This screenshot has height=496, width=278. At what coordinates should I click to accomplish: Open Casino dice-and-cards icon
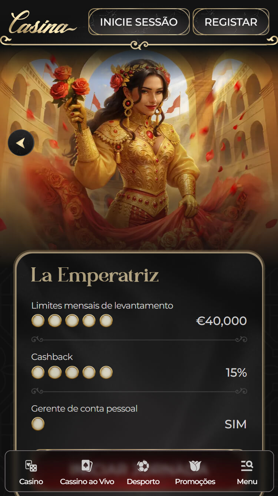pyautogui.click(x=31, y=466)
